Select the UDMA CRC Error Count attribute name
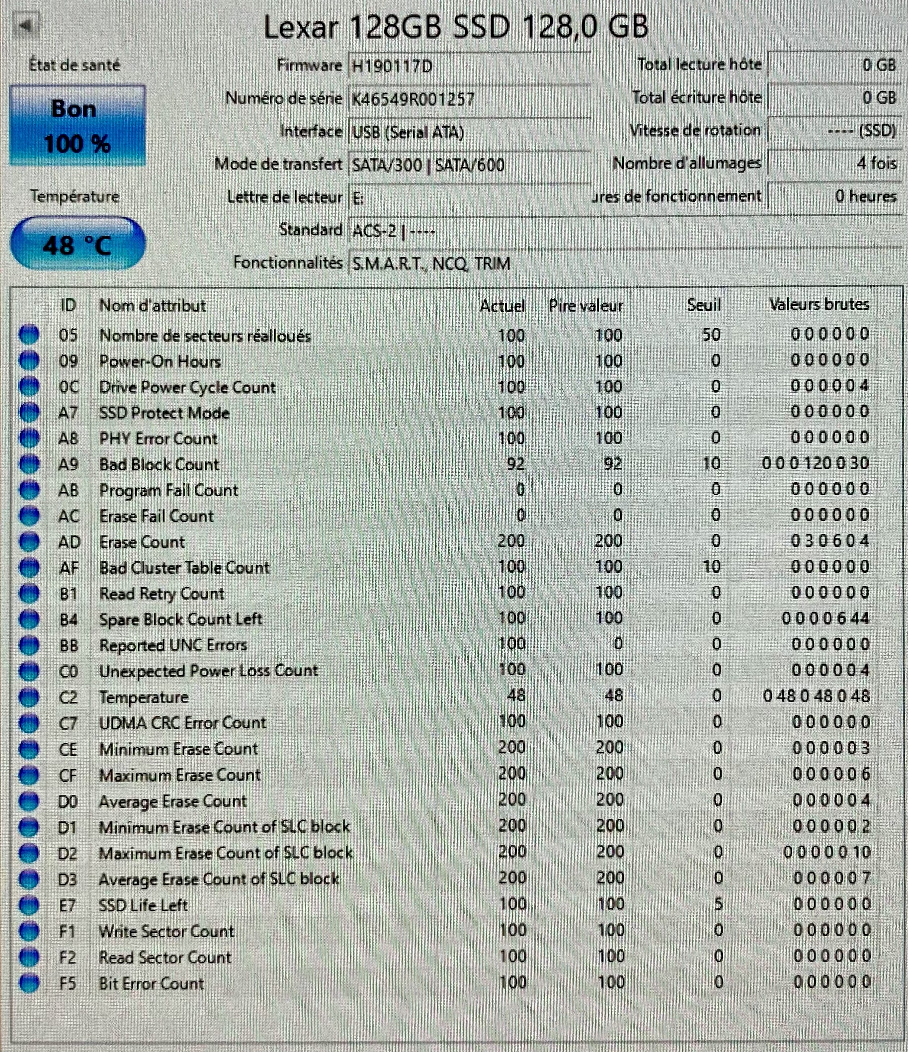 183,723
